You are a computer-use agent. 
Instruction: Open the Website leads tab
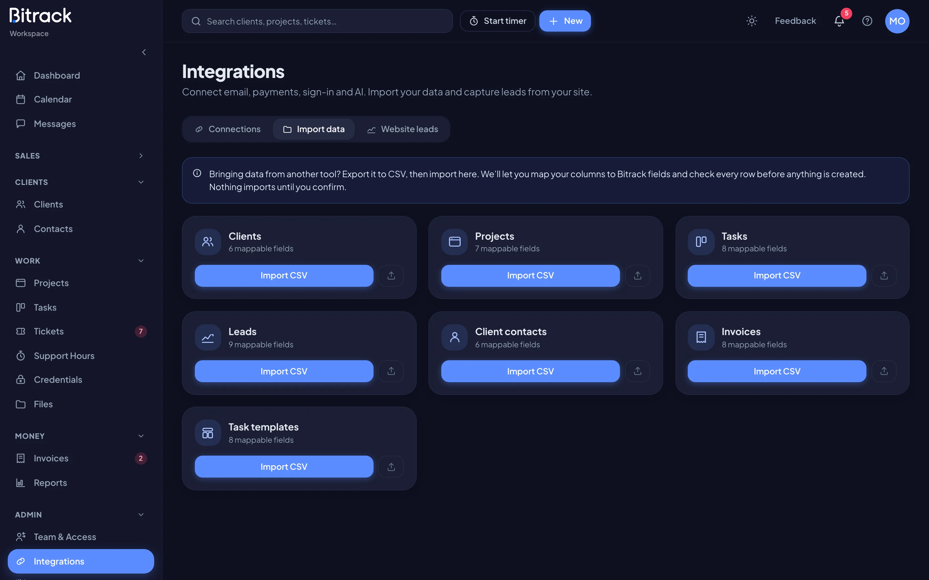point(402,129)
